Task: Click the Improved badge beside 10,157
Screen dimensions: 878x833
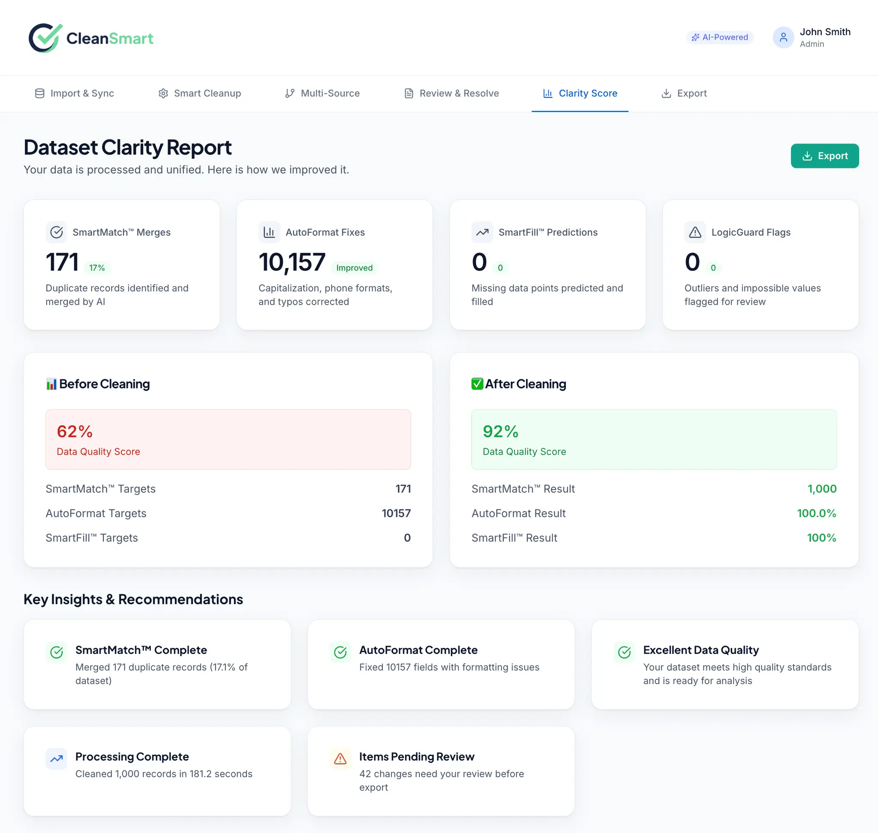Action: pyautogui.click(x=355, y=268)
